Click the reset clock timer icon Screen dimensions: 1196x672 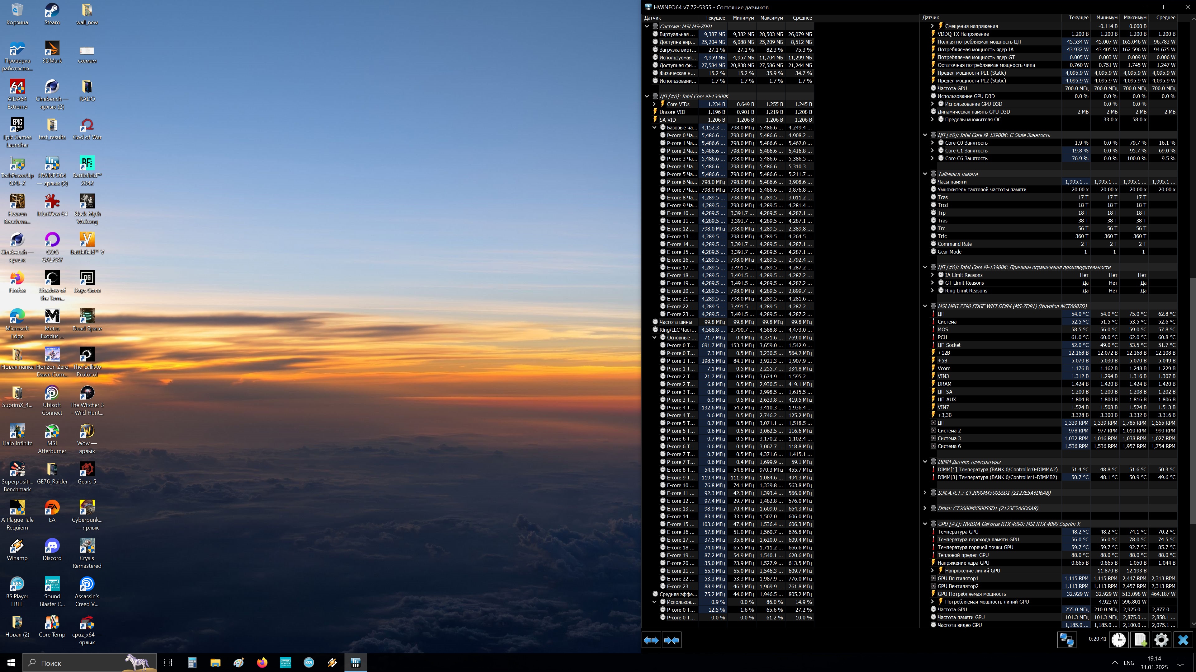[x=1118, y=640]
